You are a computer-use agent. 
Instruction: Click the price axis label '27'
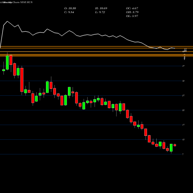point(183,95)
